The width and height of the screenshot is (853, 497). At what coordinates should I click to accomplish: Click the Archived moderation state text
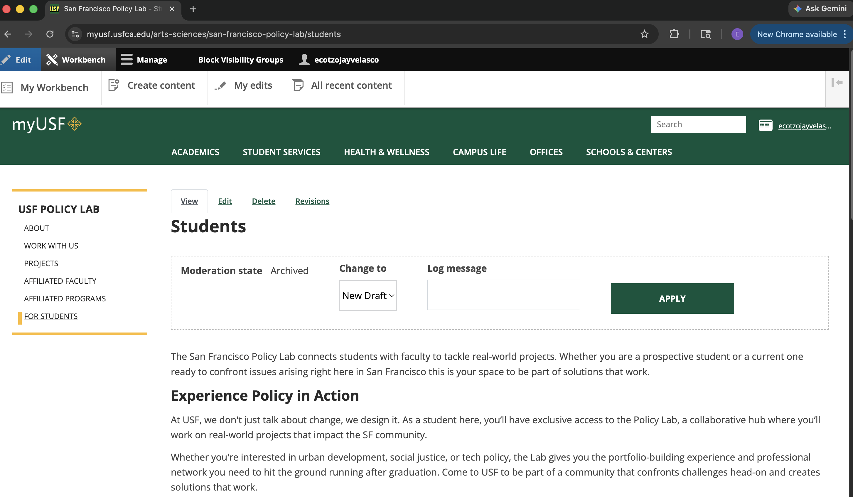click(x=289, y=270)
